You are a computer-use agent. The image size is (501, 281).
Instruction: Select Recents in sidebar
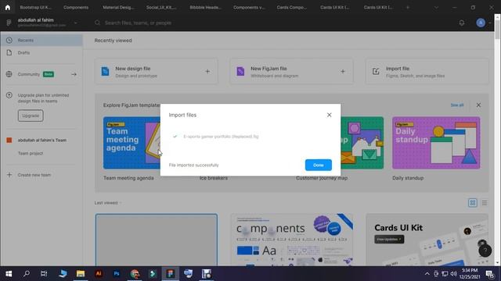(41, 40)
